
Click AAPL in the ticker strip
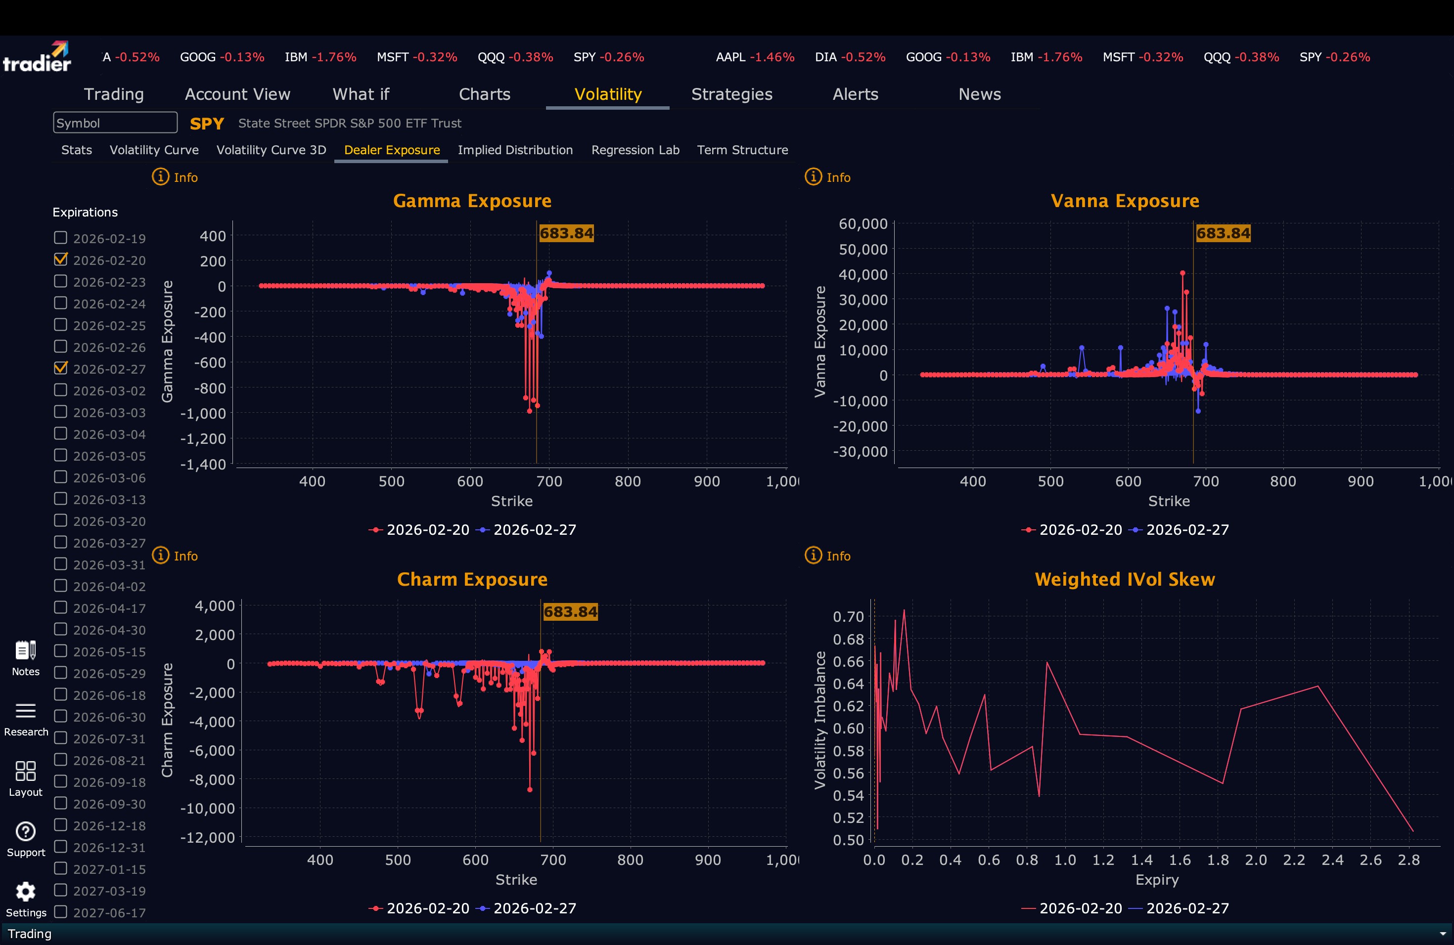coord(730,57)
